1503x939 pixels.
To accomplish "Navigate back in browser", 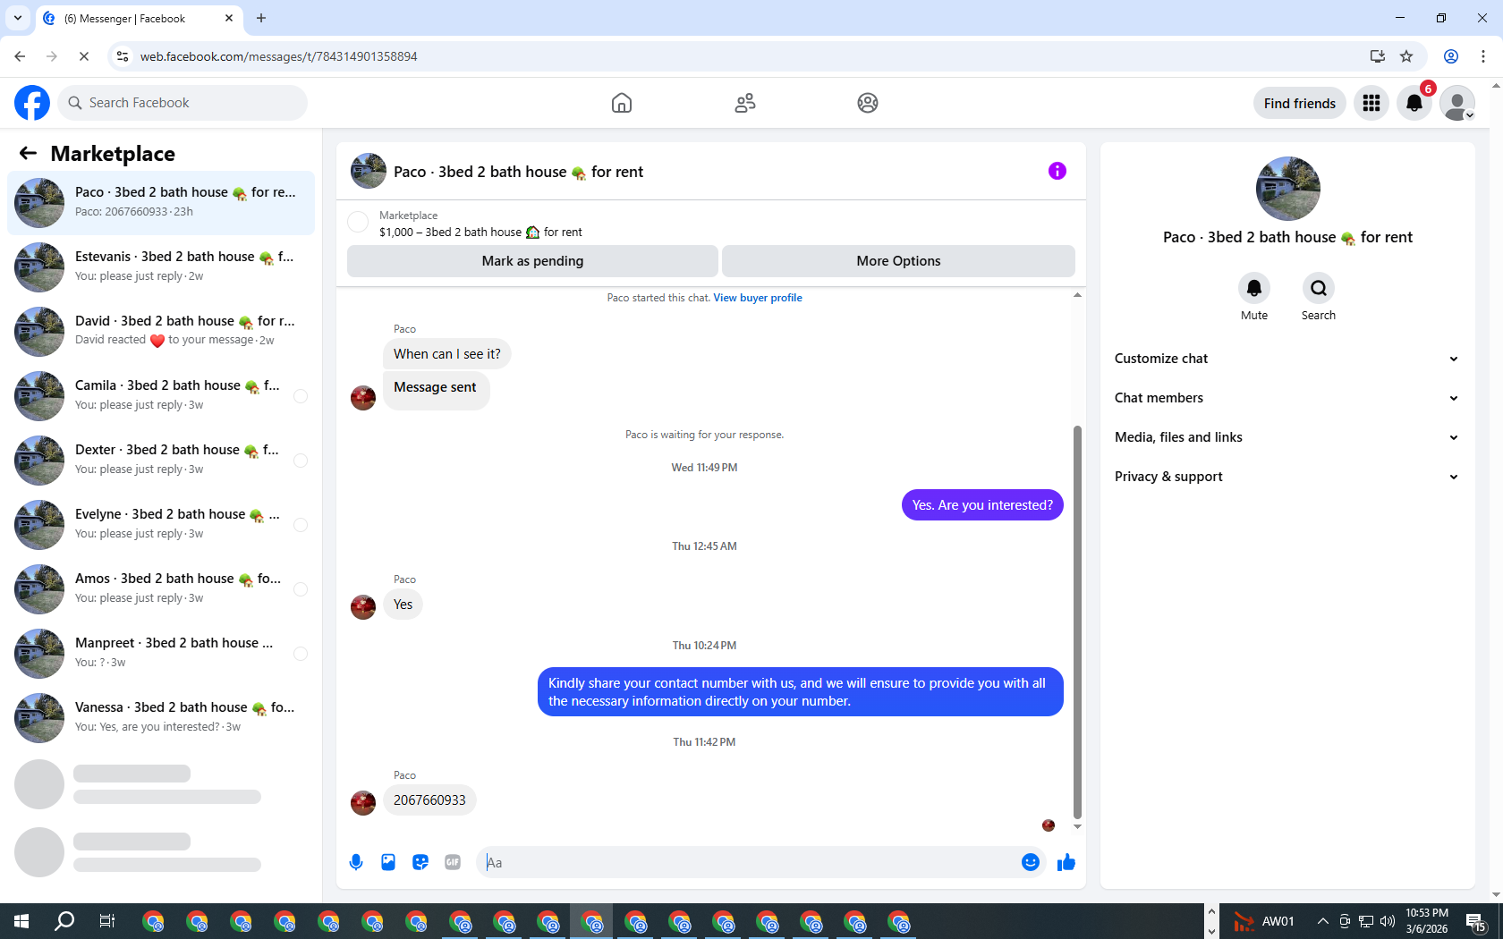I will tap(20, 56).
